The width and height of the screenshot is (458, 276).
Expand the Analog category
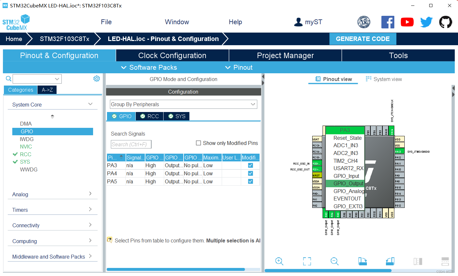point(90,194)
